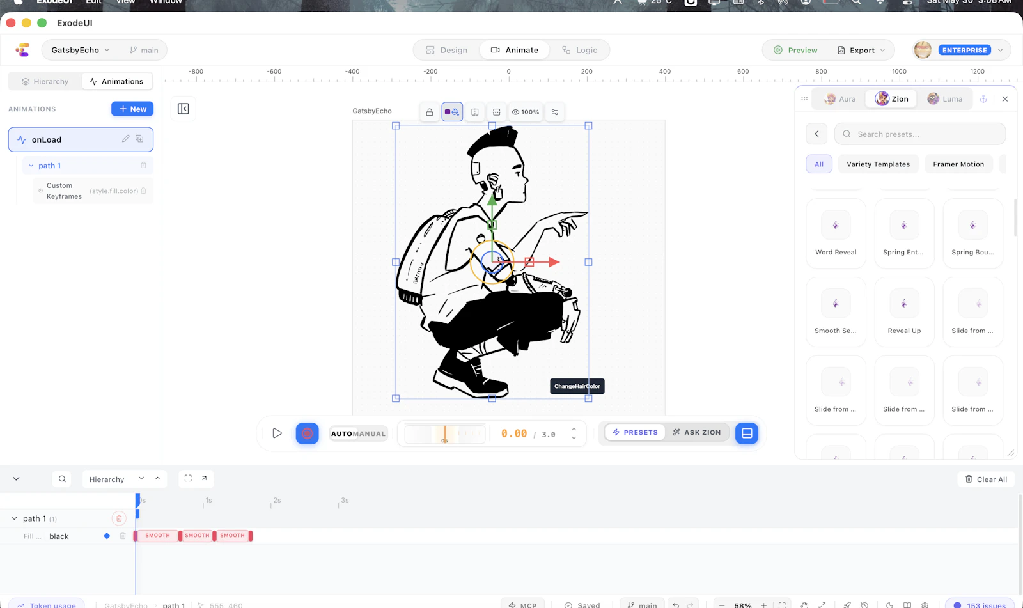Open the canvas adjustments sliders icon
This screenshot has width=1023, height=608.
[555, 112]
